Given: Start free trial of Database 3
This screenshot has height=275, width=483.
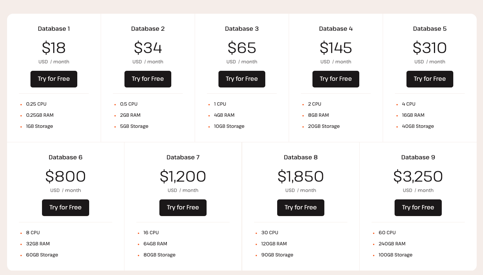Looking at the screenshot, I should click(x=242, y=79).
